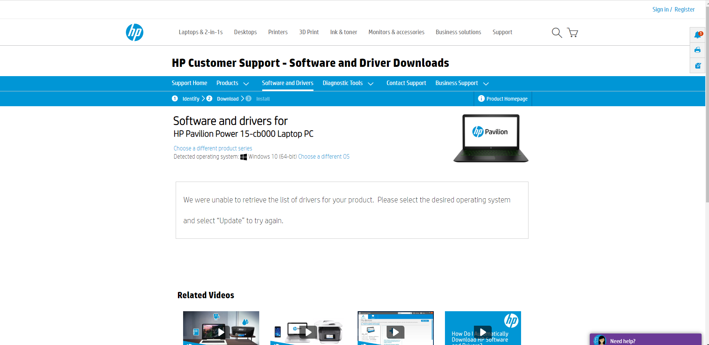Click the feedback edit icon in side panel
Screen dimensions: 709x345
[698, 66]
